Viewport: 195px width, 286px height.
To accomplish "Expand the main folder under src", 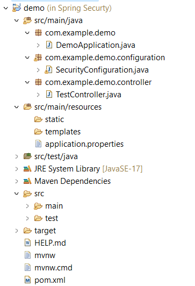I will click(x=27, y=206).
